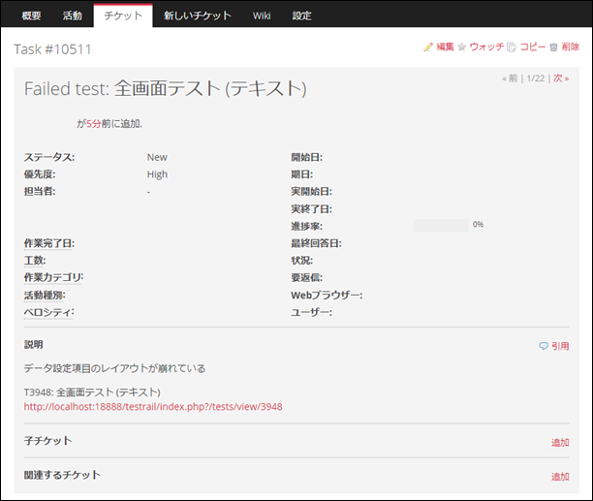
Task: Go to previous ticket via « 前
Action: (510, 78)
